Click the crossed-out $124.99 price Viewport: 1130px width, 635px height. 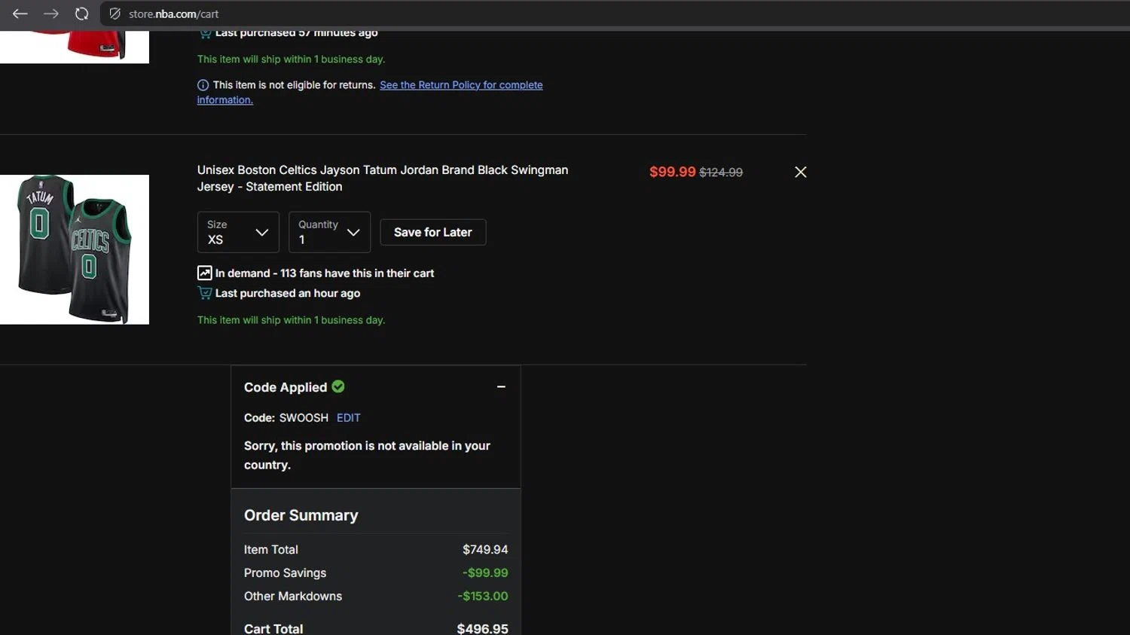721,172
